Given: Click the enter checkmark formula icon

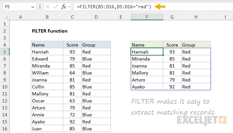Looking at the screenshot, I should coord(56,7).
